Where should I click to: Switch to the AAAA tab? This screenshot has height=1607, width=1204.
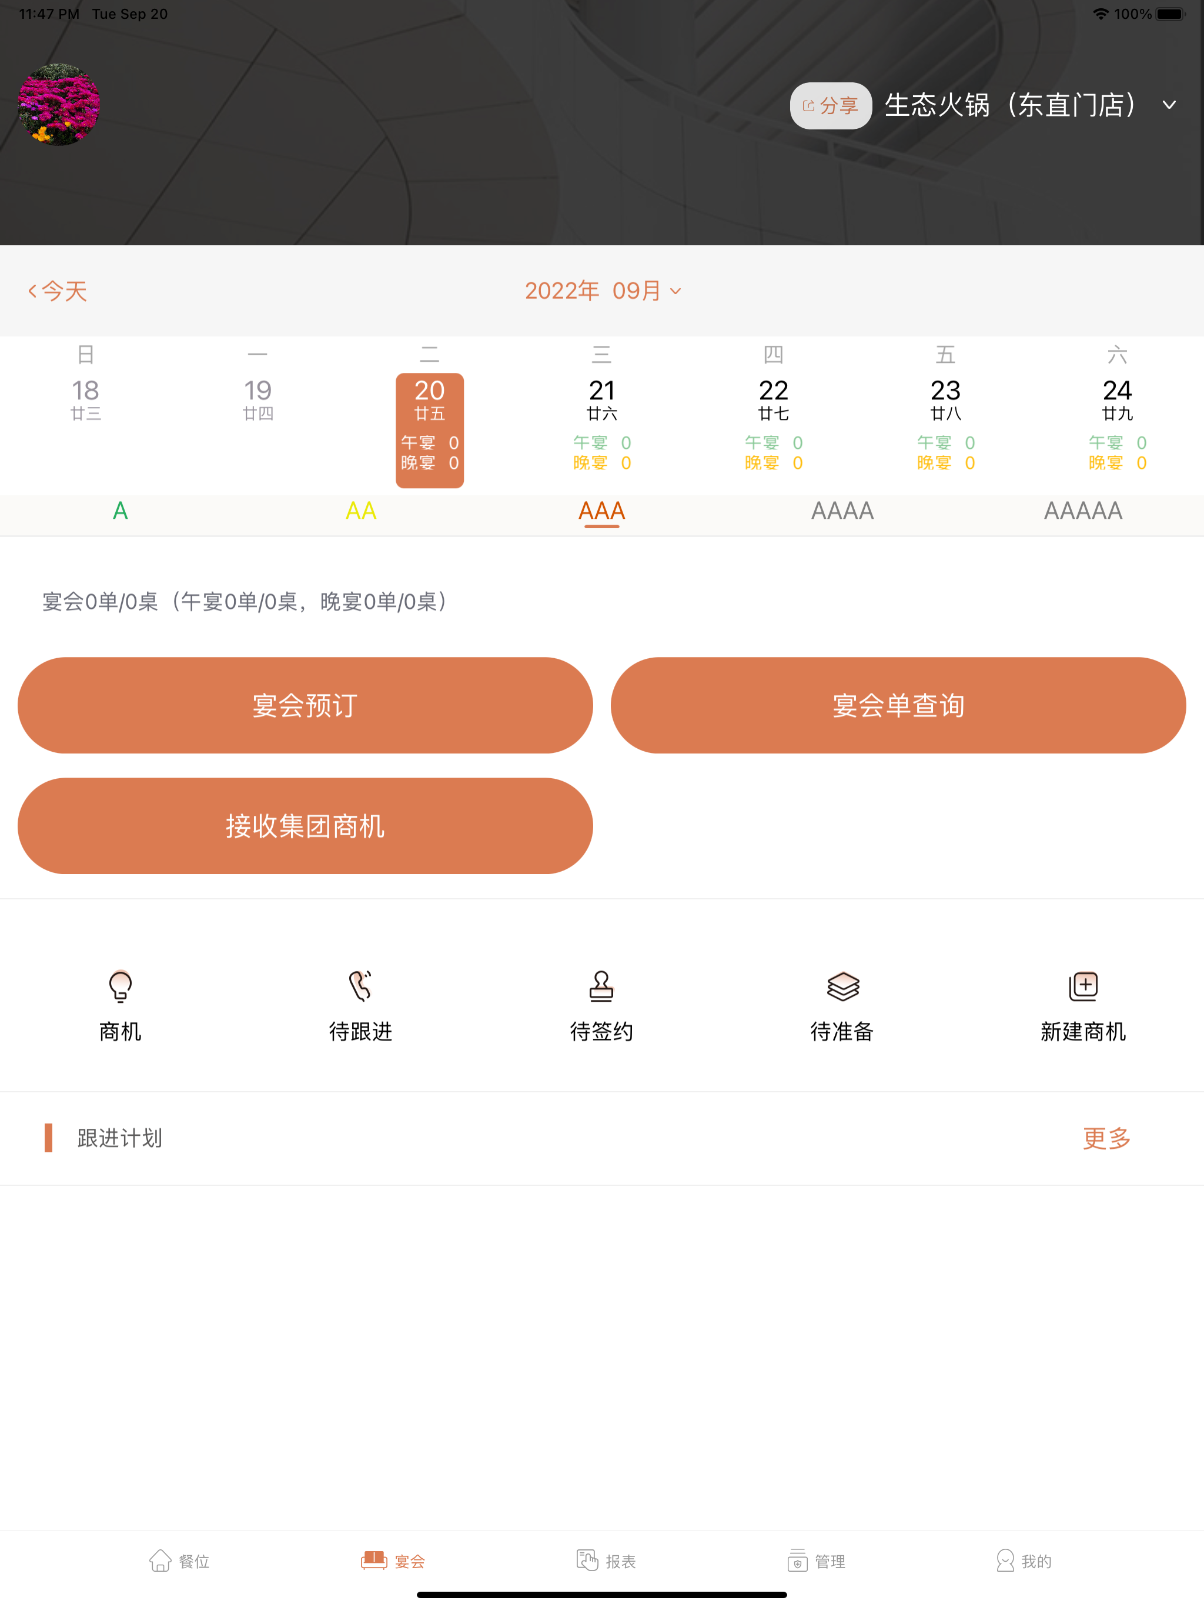coord(842,511)
